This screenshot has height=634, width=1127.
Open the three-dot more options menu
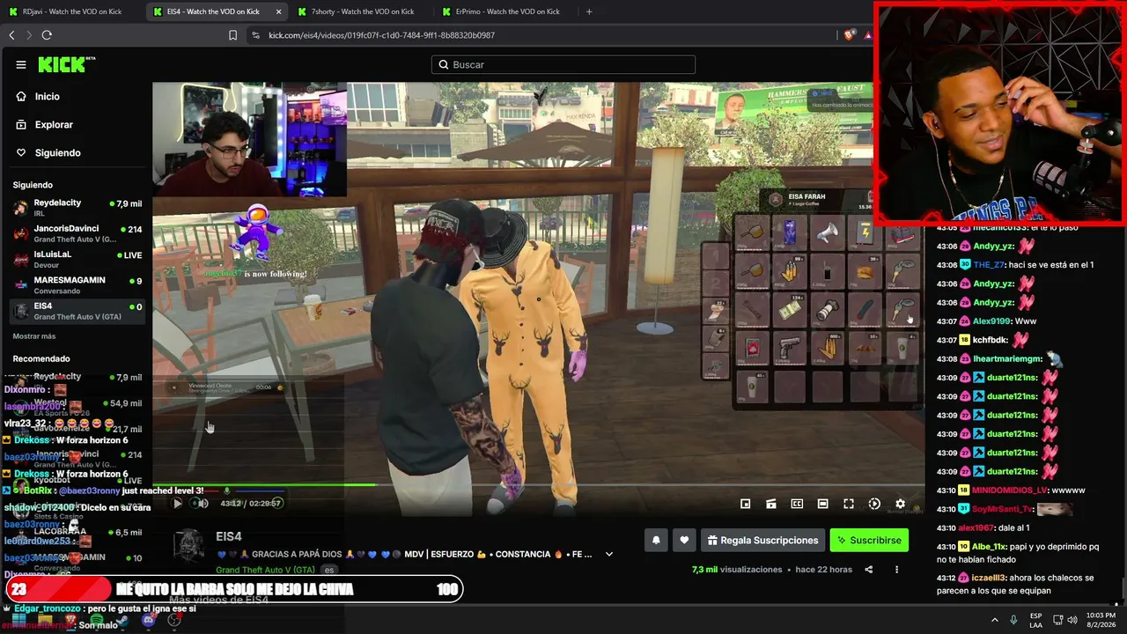(x=896, y=570)
